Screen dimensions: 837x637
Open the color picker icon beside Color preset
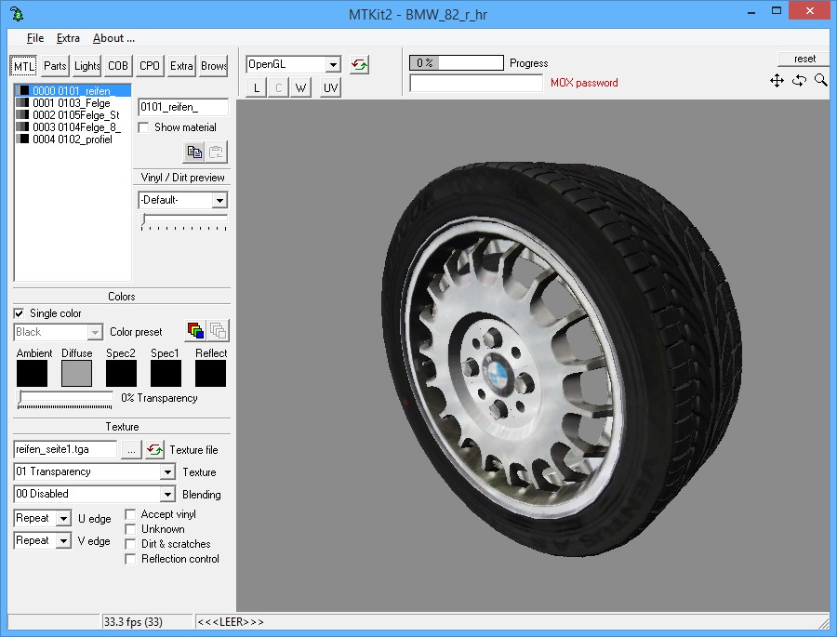(195, 330)
